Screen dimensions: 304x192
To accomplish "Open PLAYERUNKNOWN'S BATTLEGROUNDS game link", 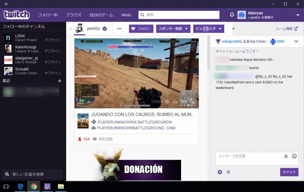I will (x=134, y=122).
